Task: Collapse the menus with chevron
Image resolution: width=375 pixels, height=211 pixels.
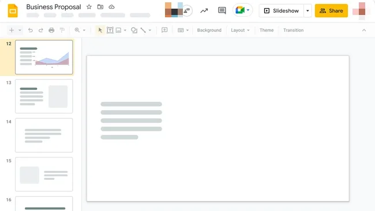Action: (x=364, y=30)
